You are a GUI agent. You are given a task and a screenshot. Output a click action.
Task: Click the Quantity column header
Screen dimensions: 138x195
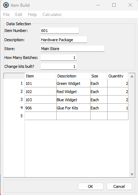coord(117,76)
